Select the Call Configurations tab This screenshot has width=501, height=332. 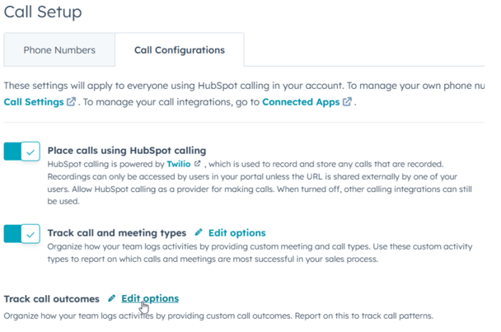(180, 50)
